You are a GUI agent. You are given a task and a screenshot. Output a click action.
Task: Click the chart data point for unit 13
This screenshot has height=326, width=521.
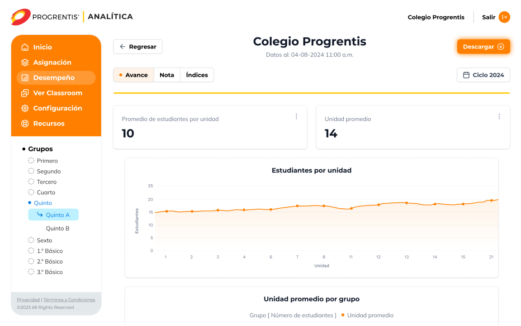[x=407, y=203]
